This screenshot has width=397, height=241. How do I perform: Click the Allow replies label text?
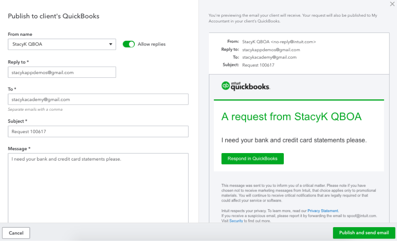point(151,44)
